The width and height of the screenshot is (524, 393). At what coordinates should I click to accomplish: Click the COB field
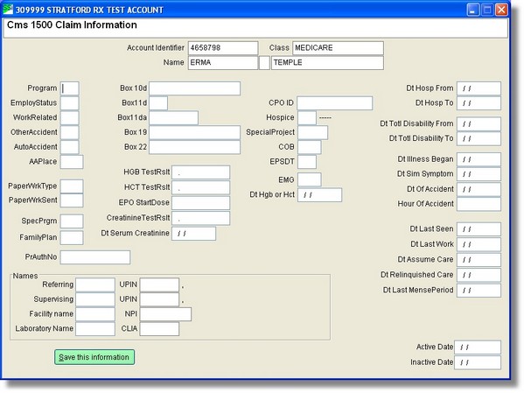click(x=310, y=147)
